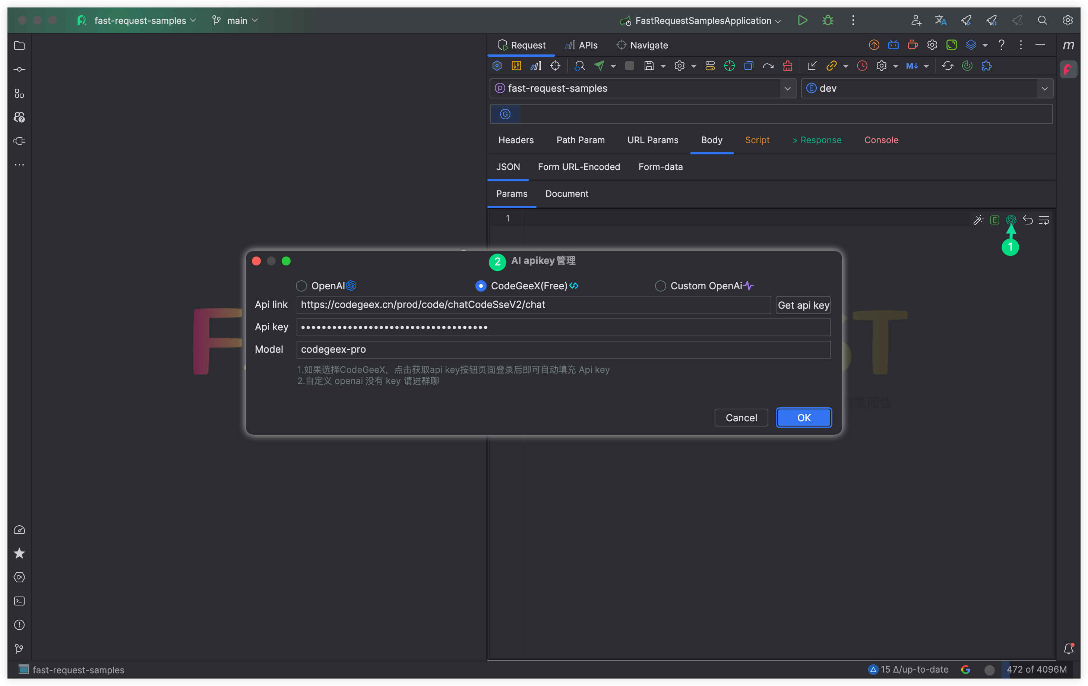The width and height of the screenshot is (1088, 686).
Task: Click the red history clock icon
Action: (862, 66)
